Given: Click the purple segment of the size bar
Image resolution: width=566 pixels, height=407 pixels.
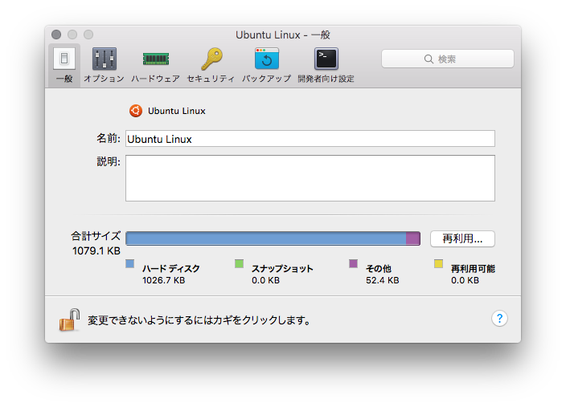Looking at the screenshot, I should [x=413, y=238].
